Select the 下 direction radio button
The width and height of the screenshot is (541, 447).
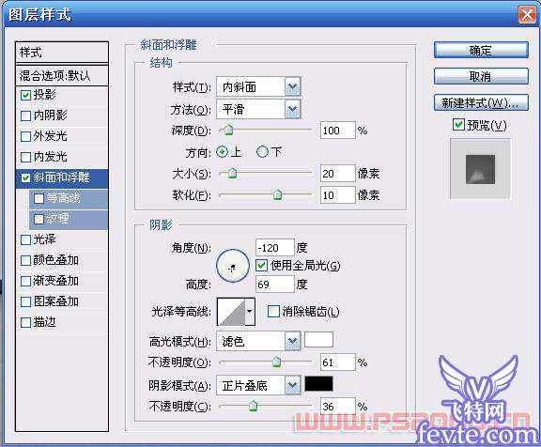coord(262,152)
